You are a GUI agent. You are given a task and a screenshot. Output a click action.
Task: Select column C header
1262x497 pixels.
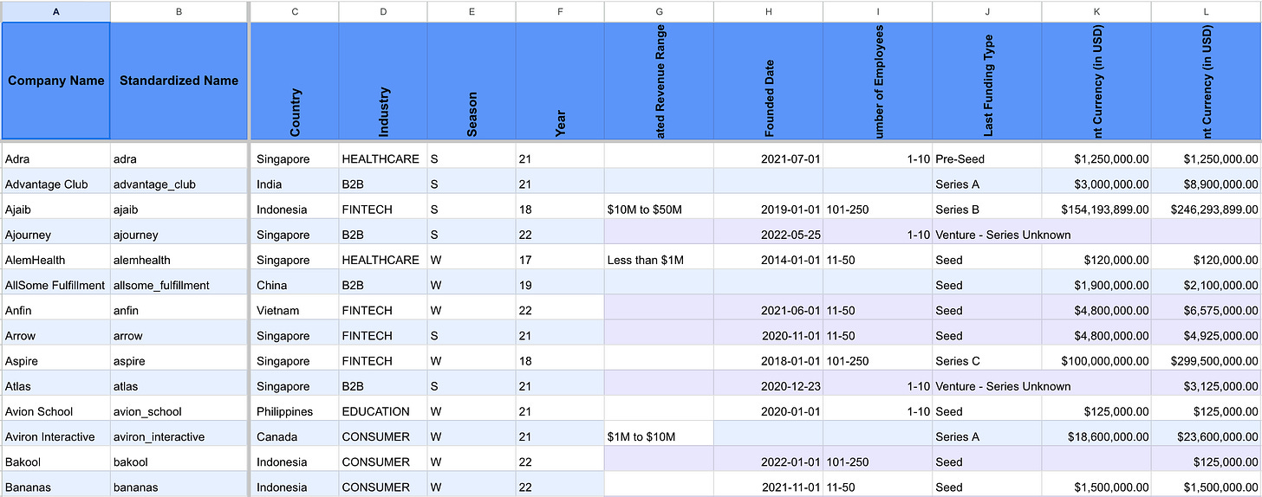click(x=295, y=11)
